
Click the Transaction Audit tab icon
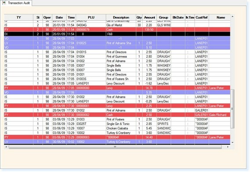click(x=4, y=3)
